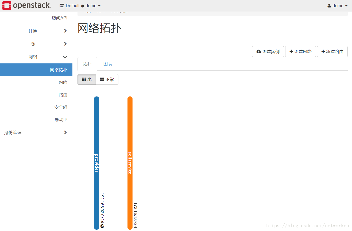Select the 拓扑 tab
352x231 pixels.
(x=87, y=64)
